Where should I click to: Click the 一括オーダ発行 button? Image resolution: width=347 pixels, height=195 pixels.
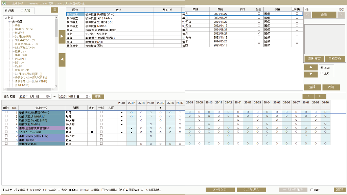pyautogui.click(x=293, y=190)
